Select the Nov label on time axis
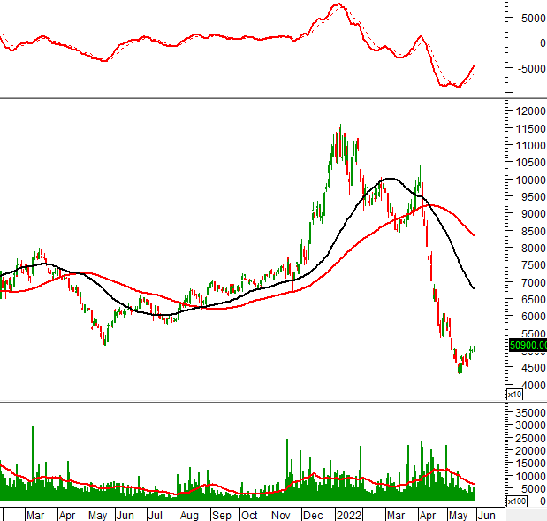 pyautogui.click(x=281, y=514)
